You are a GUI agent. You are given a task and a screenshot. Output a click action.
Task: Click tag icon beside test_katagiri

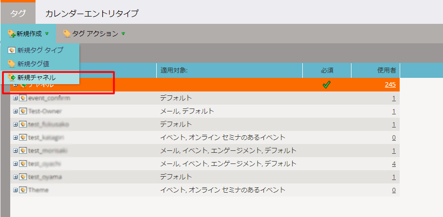(x=22, y=138)
